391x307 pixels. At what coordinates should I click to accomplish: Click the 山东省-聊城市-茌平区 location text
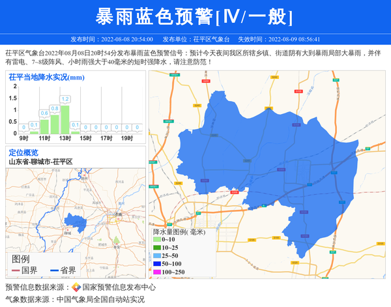(40, 162)
